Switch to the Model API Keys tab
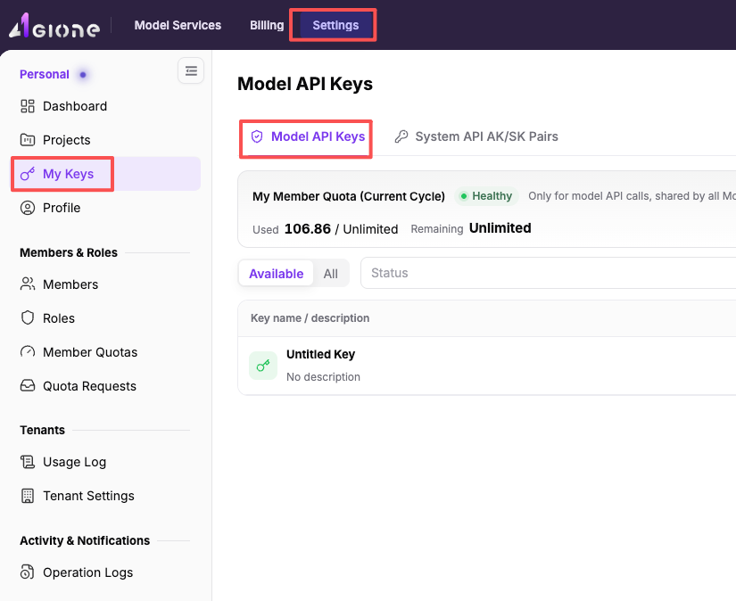 tap(308, 136)
